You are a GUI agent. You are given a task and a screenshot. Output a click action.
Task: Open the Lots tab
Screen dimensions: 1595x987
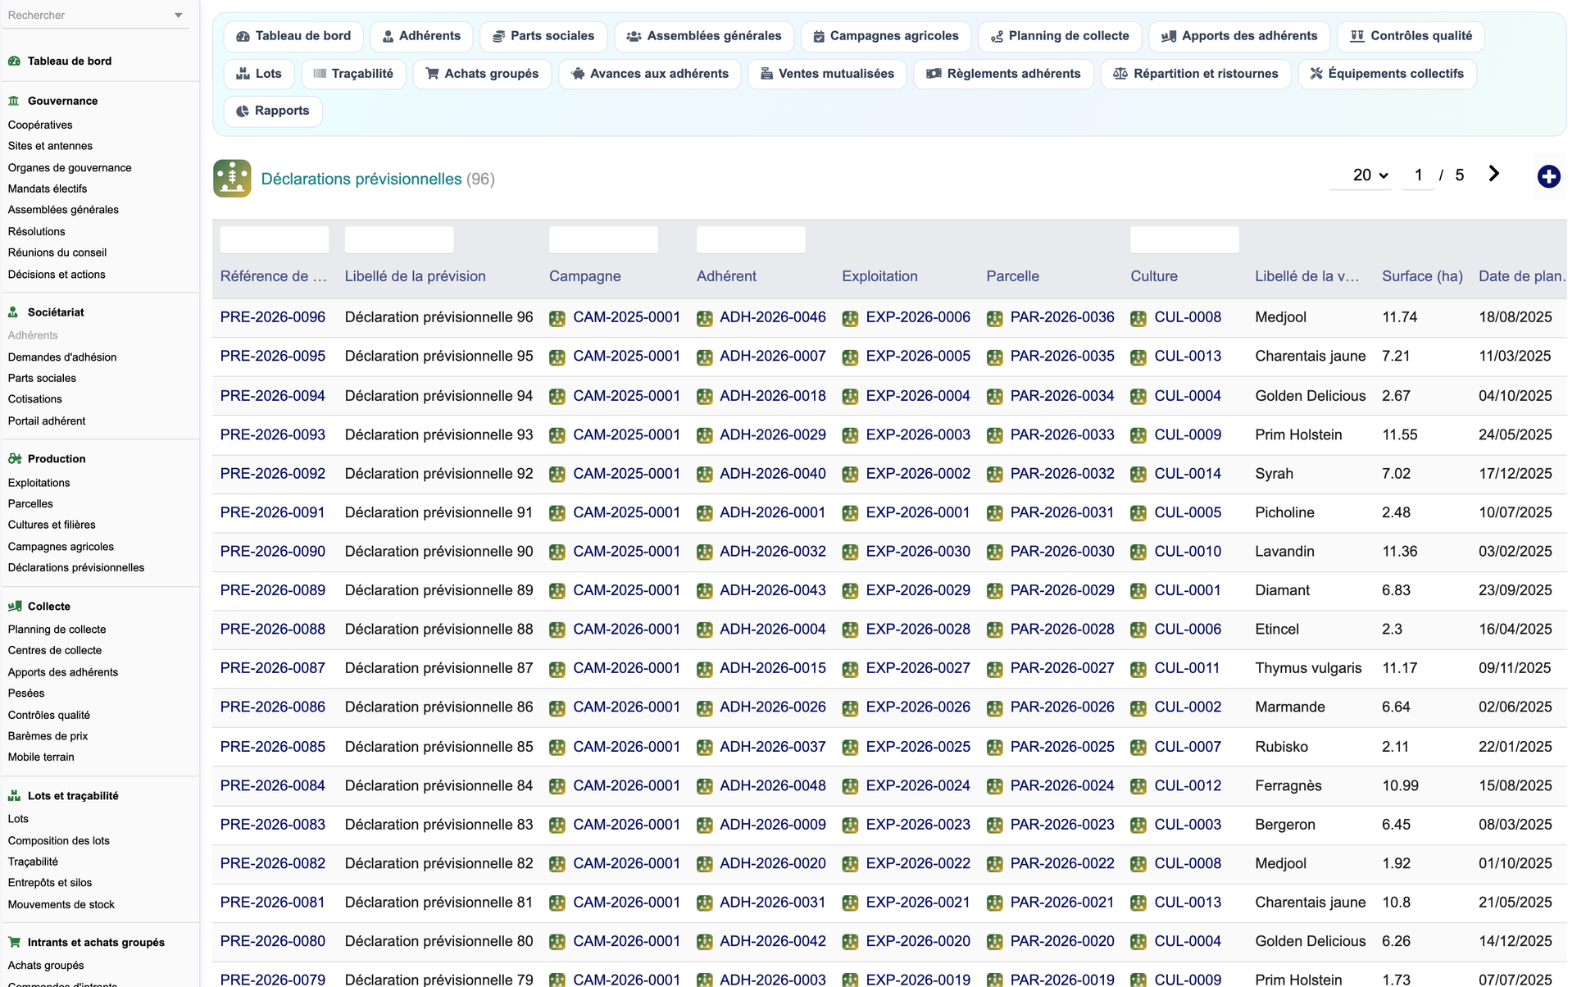tap(259, 74)
